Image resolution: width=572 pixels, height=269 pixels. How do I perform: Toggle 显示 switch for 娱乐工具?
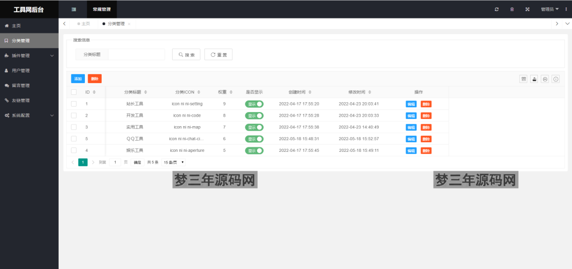pos(254,151)
